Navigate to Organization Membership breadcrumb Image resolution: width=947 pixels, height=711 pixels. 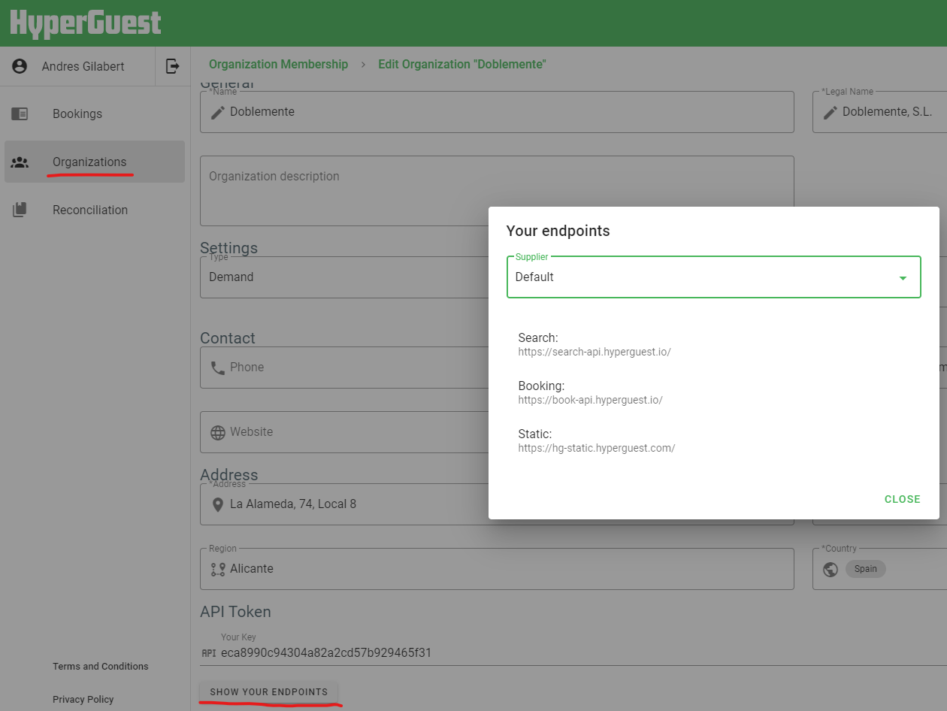click(278, 65)
